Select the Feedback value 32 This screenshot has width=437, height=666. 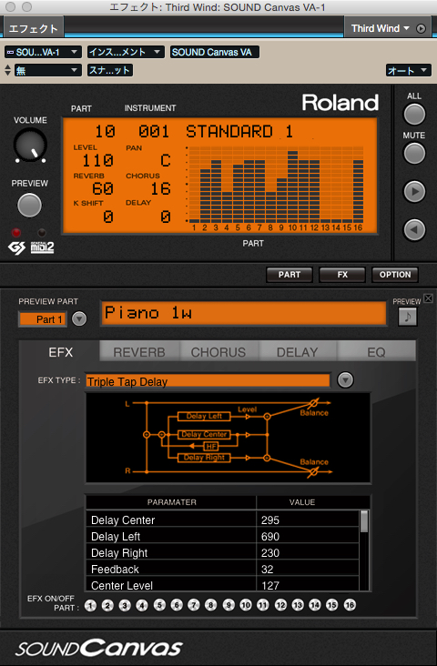pos(309,570)
